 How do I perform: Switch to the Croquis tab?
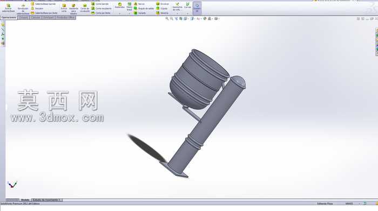pos(23,18)
